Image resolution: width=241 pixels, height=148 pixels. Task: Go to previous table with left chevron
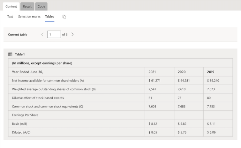(42, 34)
